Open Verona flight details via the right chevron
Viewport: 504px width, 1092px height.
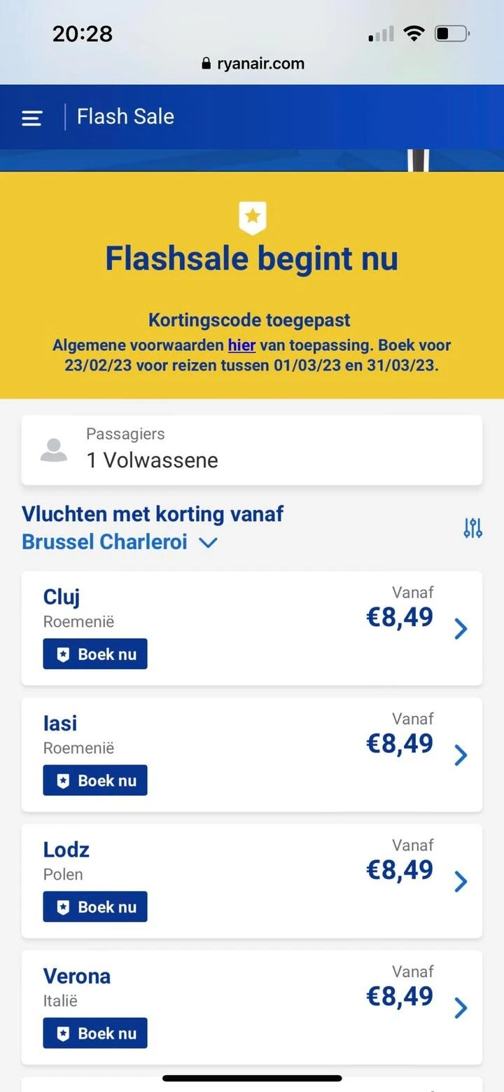[x=461, y=1008]
